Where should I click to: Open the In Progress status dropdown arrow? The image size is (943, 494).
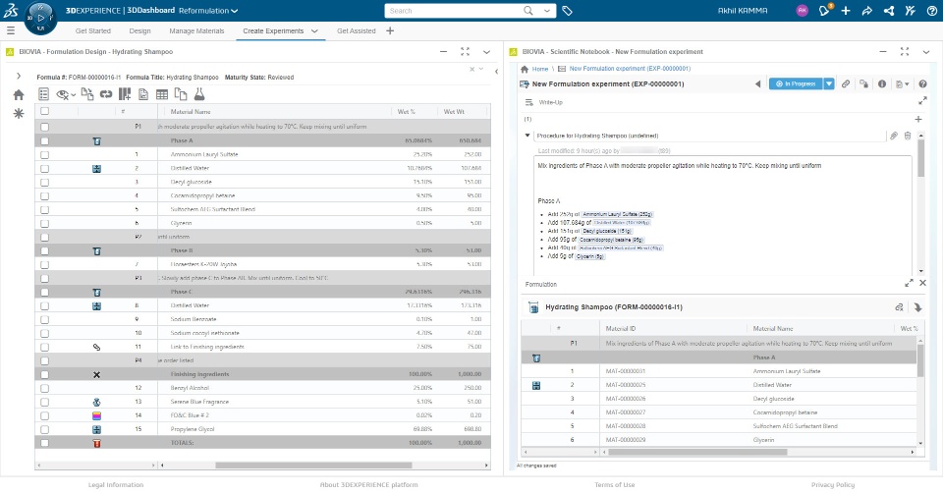point(829,84)
